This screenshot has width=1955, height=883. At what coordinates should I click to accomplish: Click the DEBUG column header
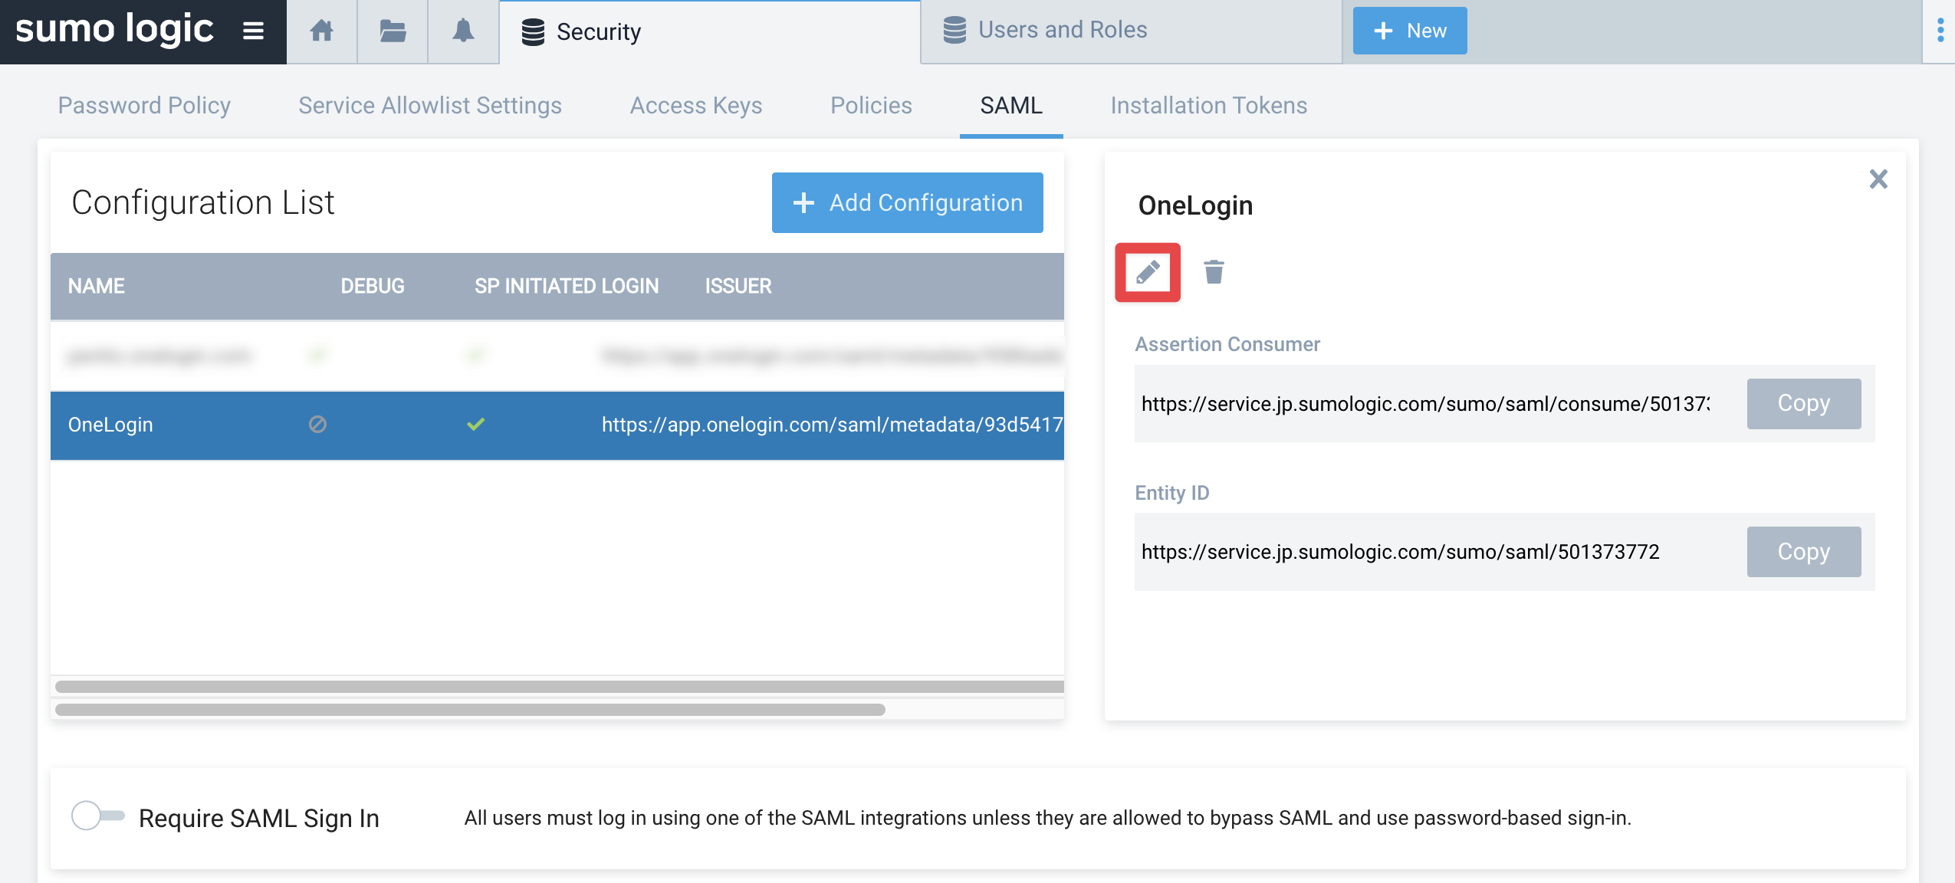373,286
